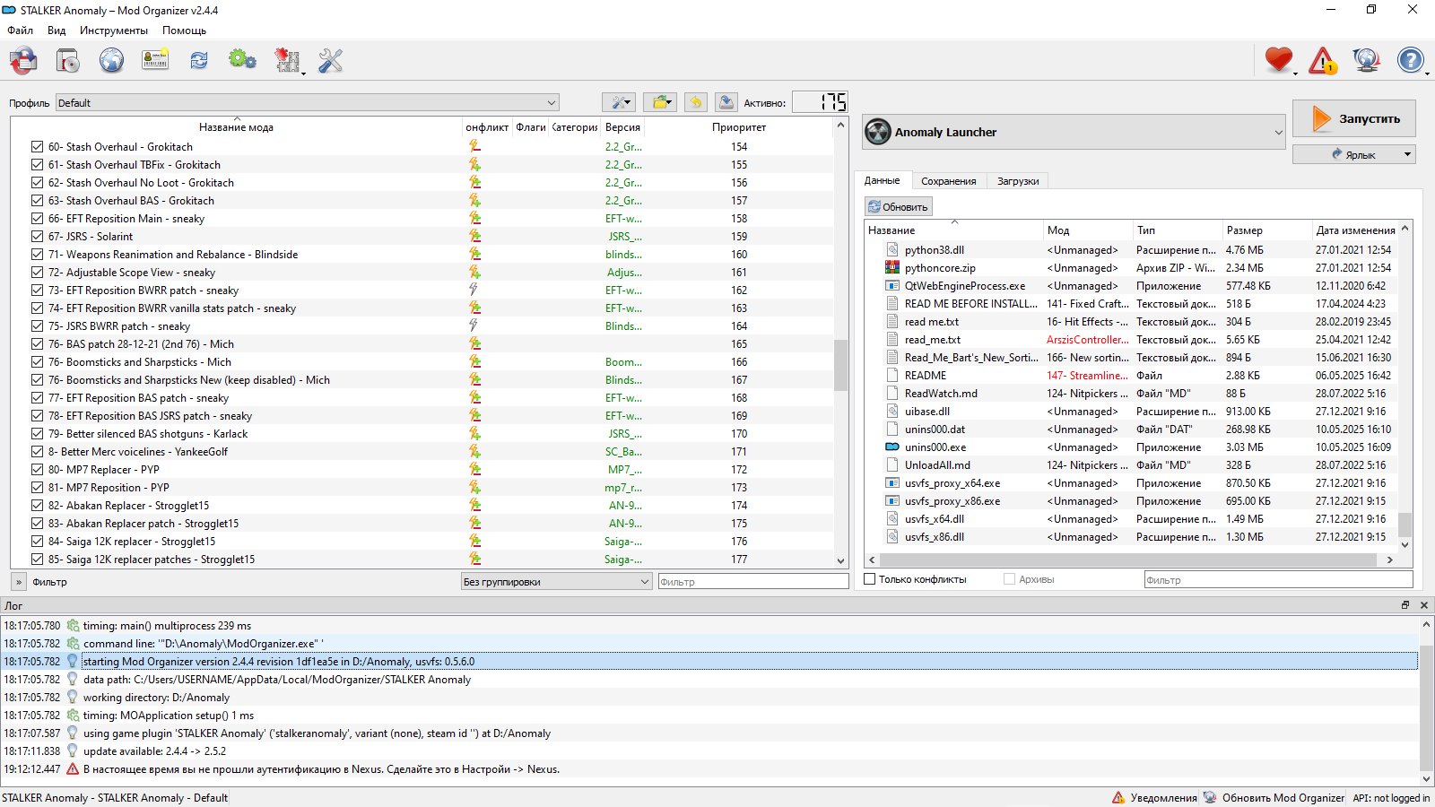
Task: Click warning icon on the Nexus authentication log entry
Action: [x=73, y=769]
